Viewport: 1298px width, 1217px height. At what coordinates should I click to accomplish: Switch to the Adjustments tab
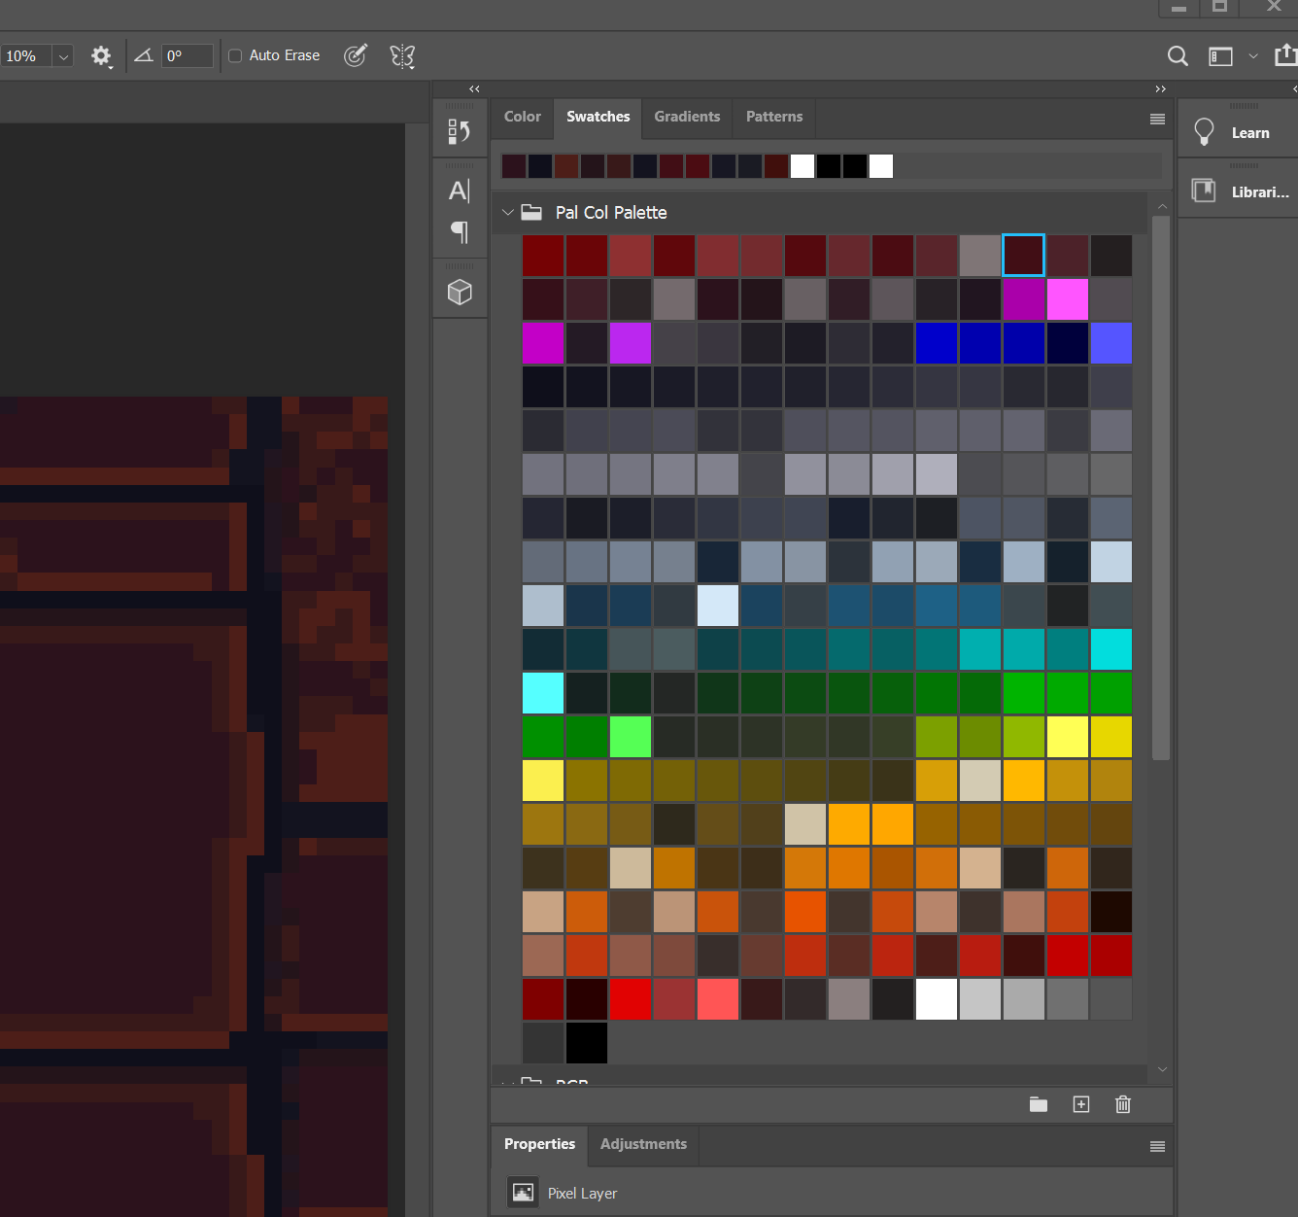[x=642, y=1144]
